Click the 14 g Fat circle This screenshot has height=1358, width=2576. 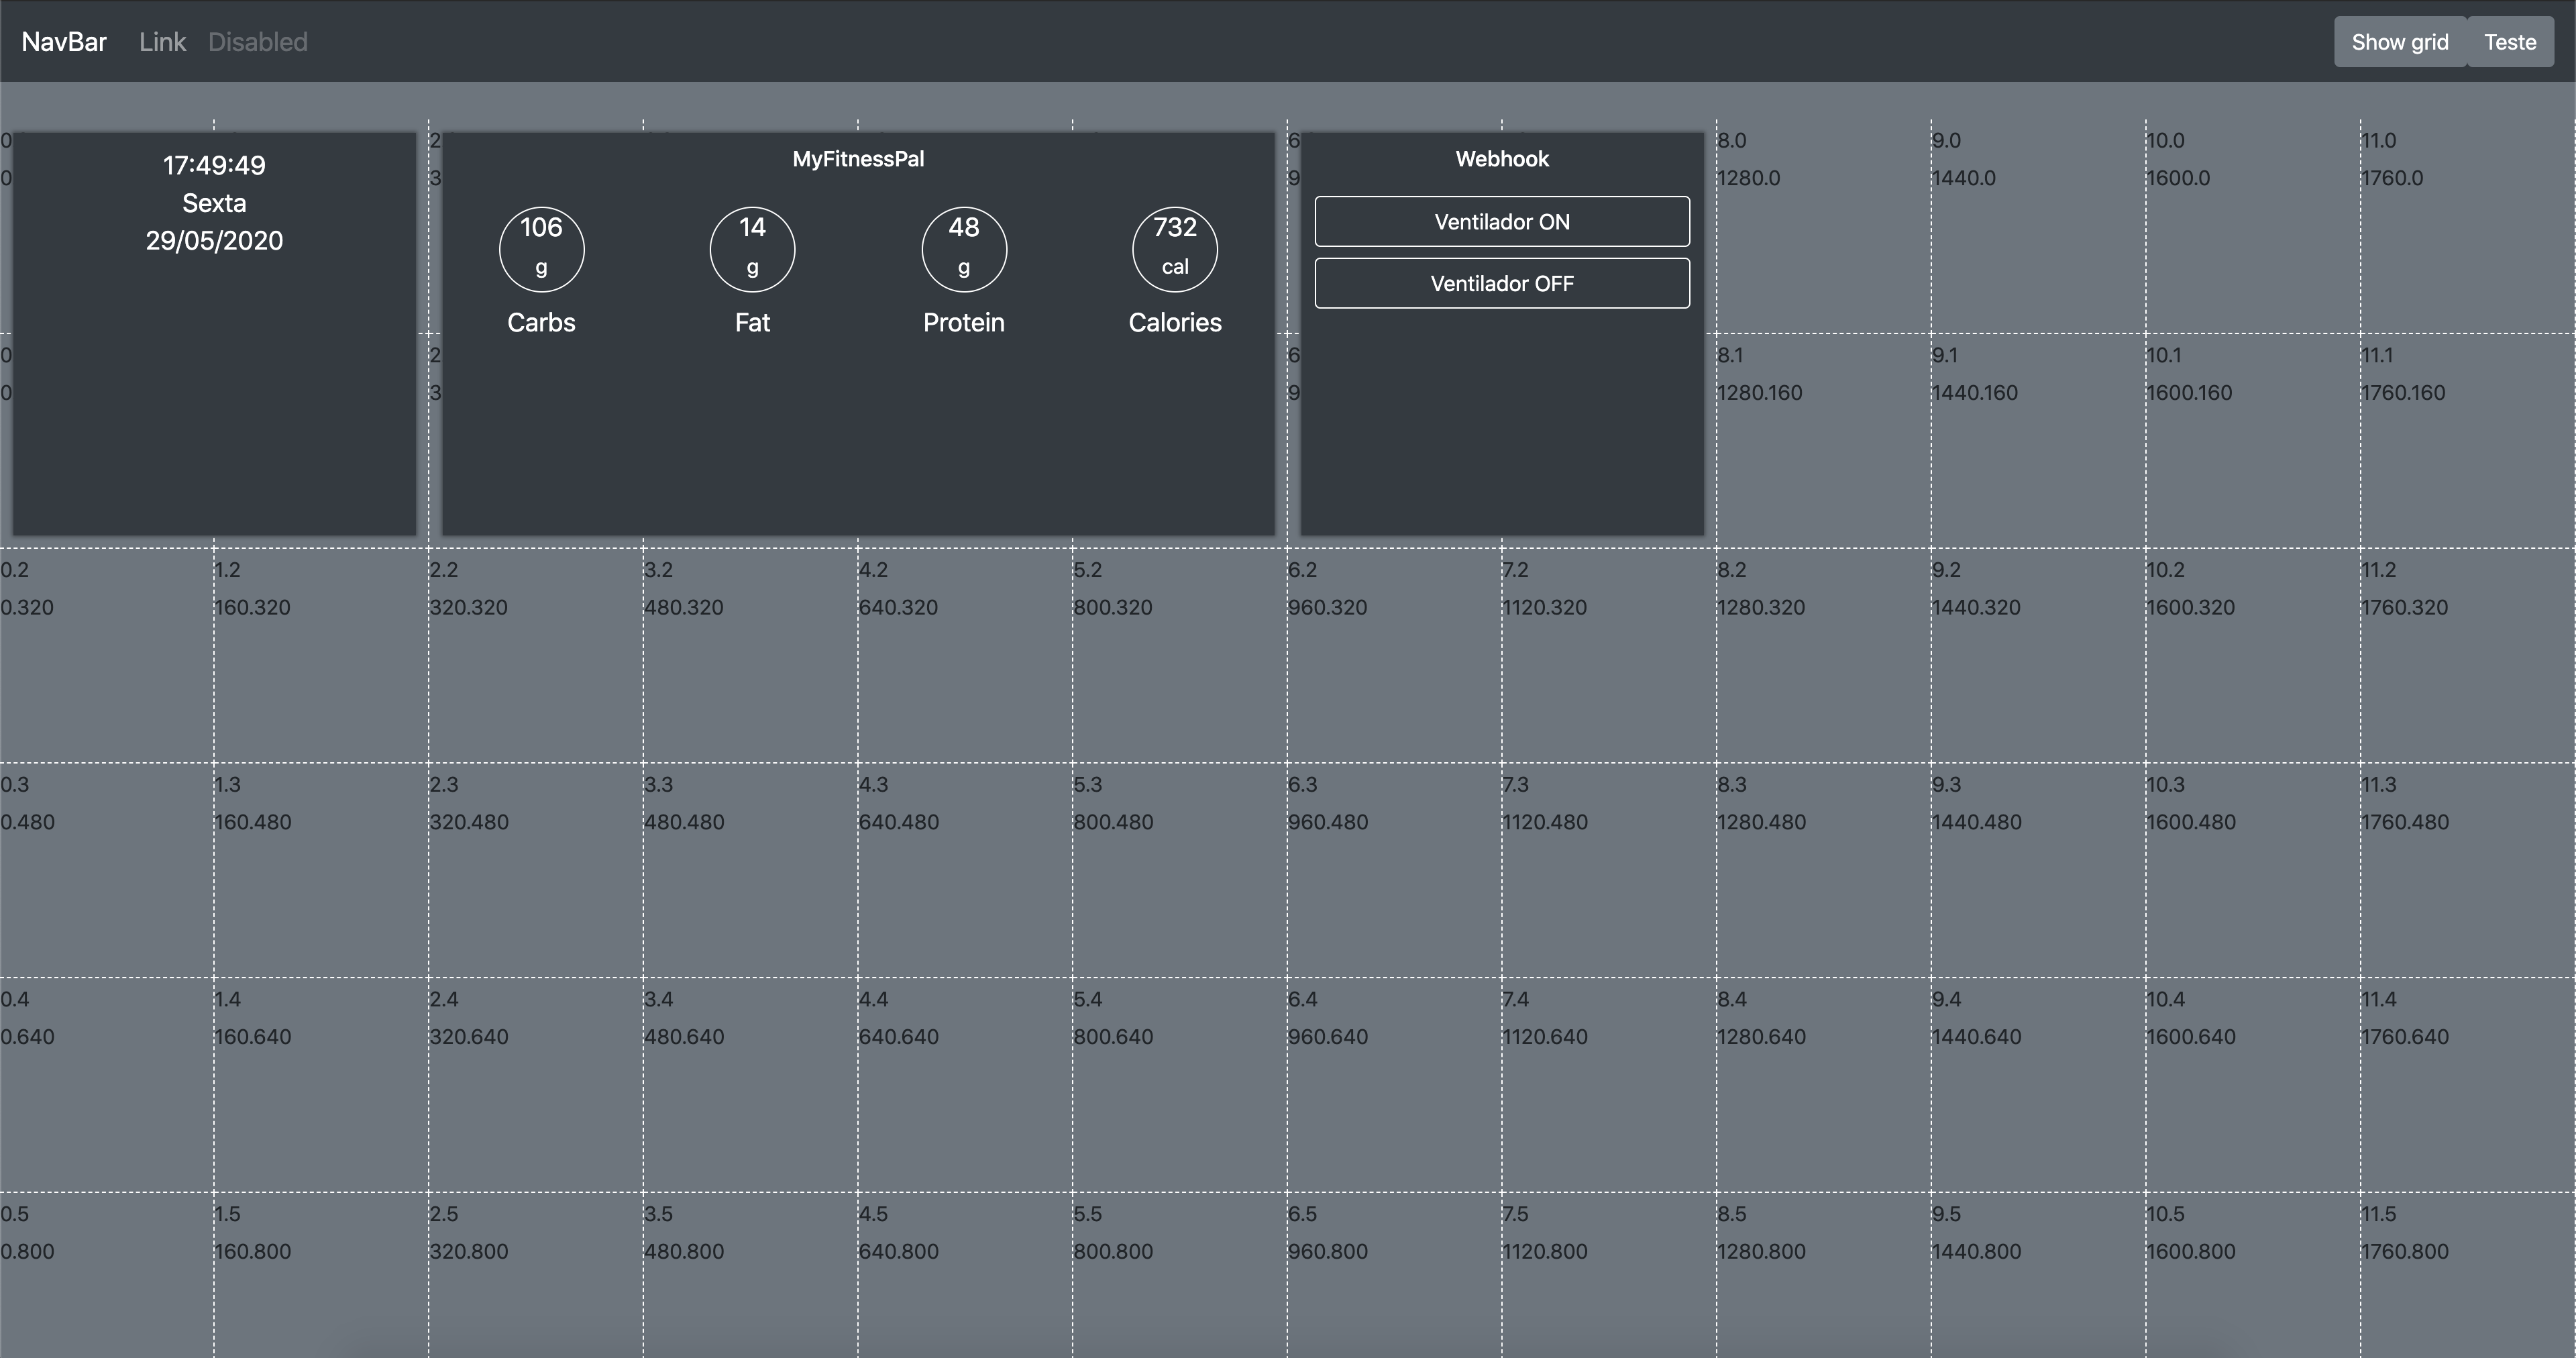point(752,249)
